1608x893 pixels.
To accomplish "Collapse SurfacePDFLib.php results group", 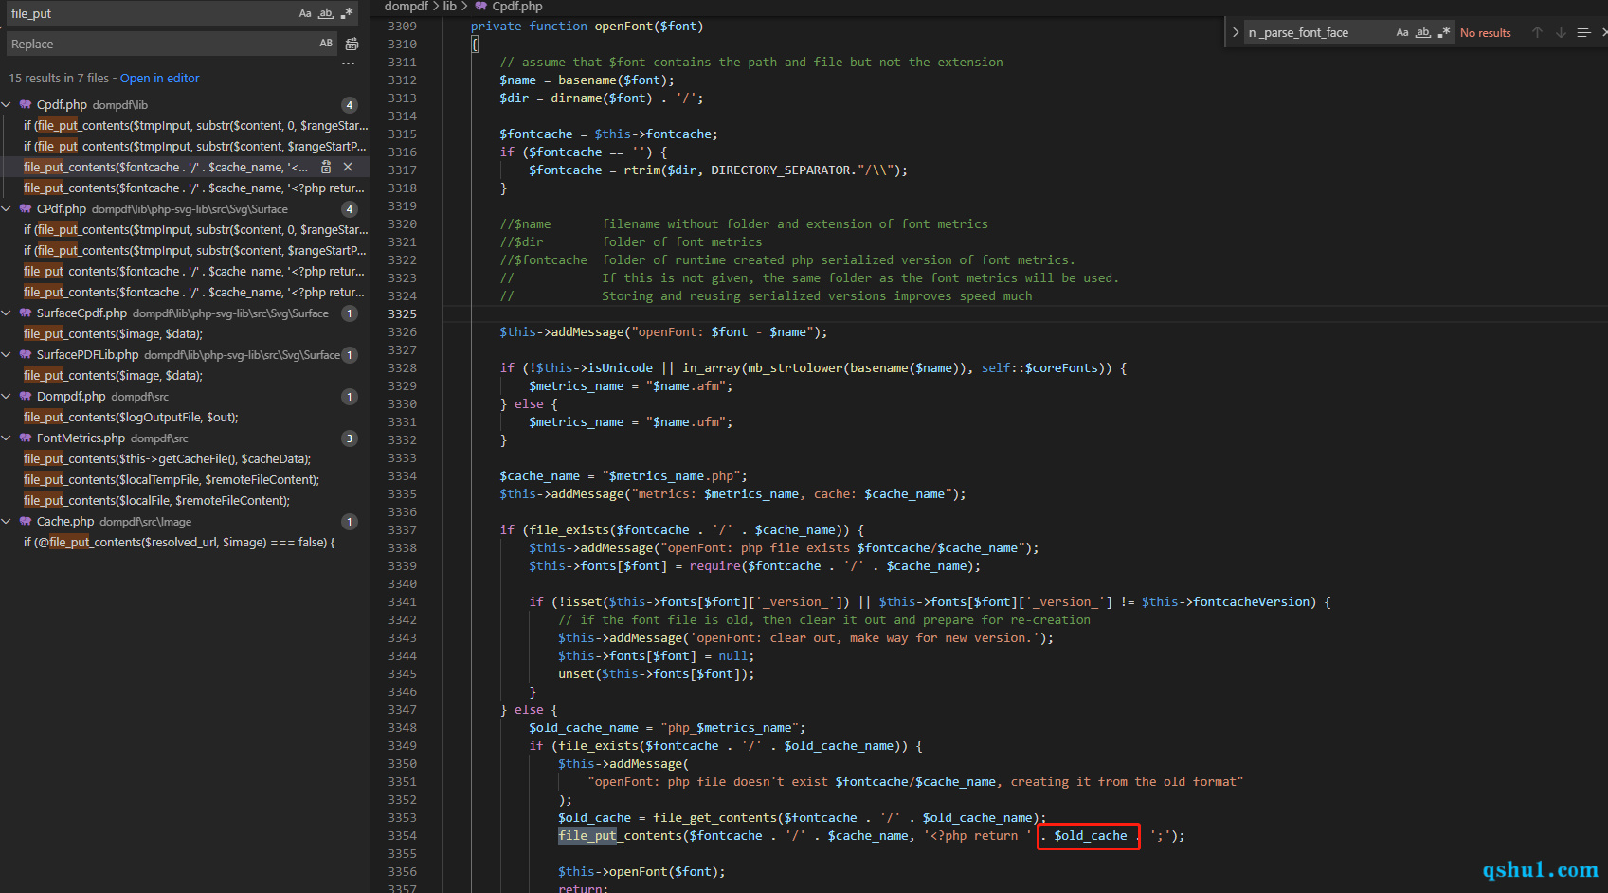I will click(x=7, y=355).
